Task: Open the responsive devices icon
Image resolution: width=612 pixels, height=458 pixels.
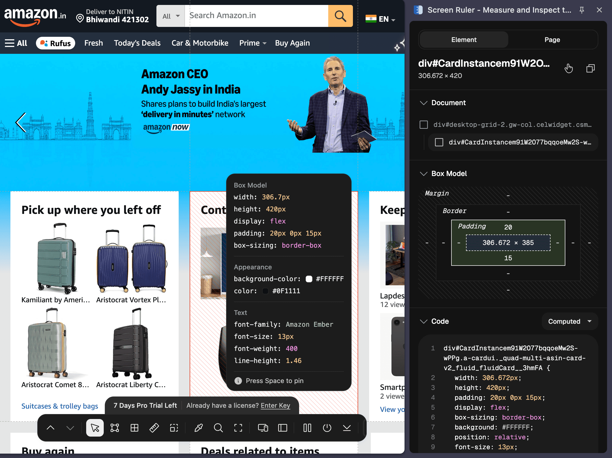Action: tap(263, 428)
